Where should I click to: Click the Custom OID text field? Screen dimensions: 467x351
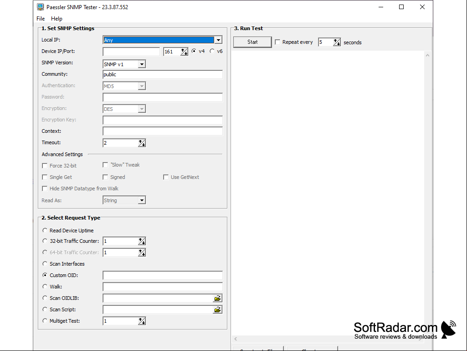163,275
